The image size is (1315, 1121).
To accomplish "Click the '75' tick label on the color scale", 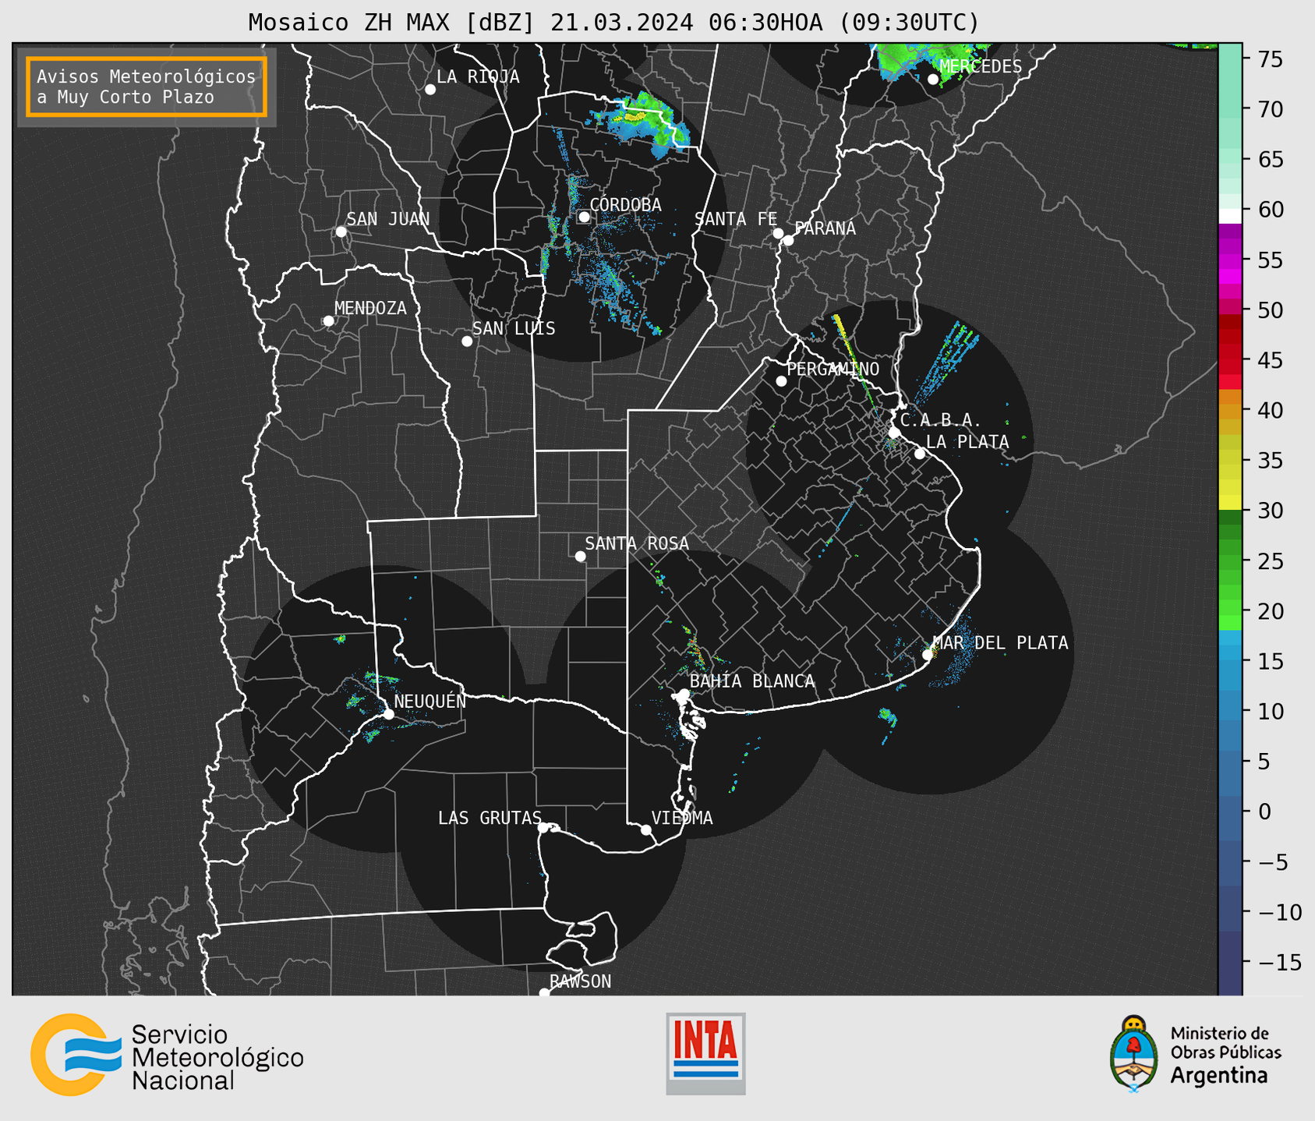I will (1271, 59).
